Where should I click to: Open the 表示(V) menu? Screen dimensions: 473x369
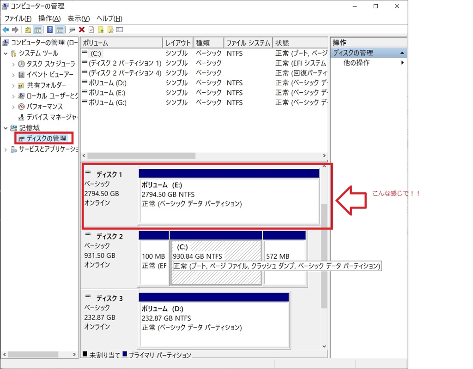[79, 18]
